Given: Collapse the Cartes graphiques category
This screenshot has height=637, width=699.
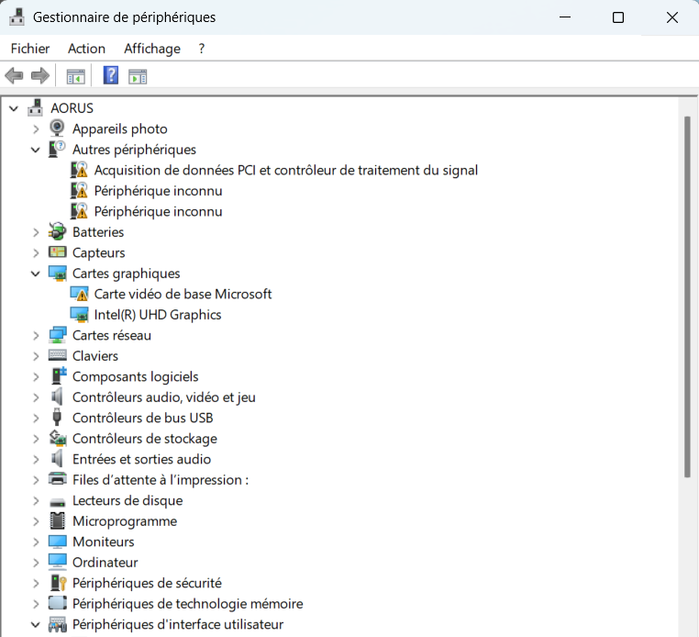Looking at the screenshot, I should click(x=36, y=274).
